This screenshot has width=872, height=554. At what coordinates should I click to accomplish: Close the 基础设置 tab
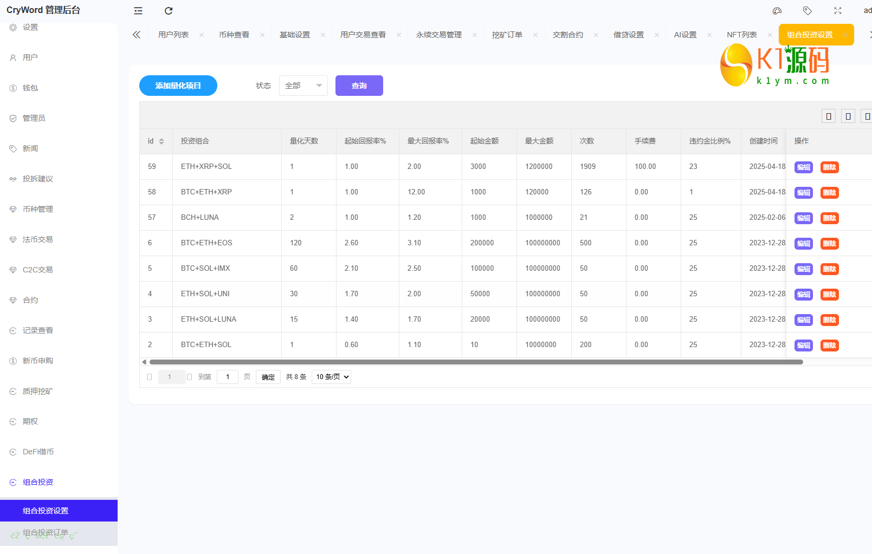(x=323, y=35)
